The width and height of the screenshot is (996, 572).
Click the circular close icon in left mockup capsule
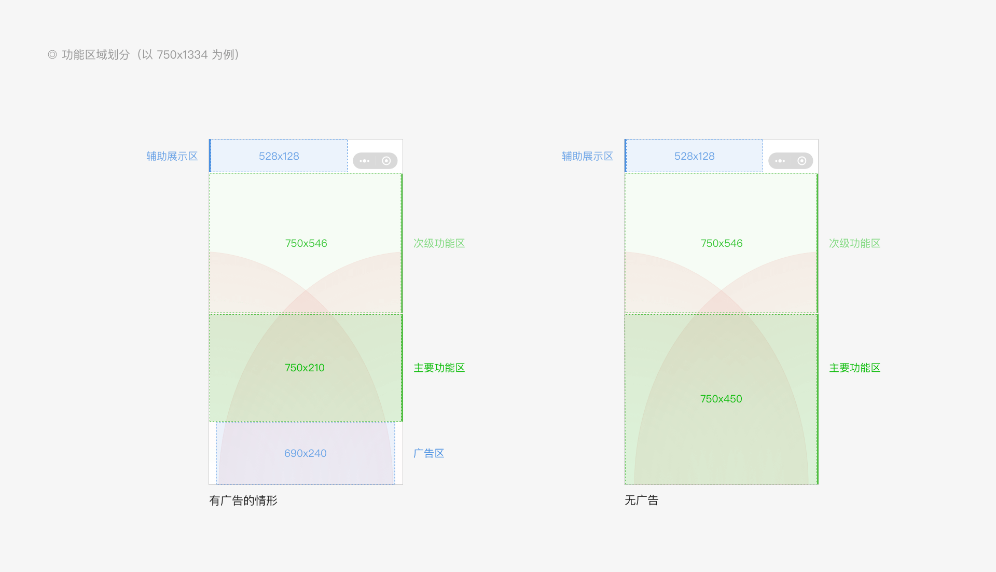[x=386, y=161]
